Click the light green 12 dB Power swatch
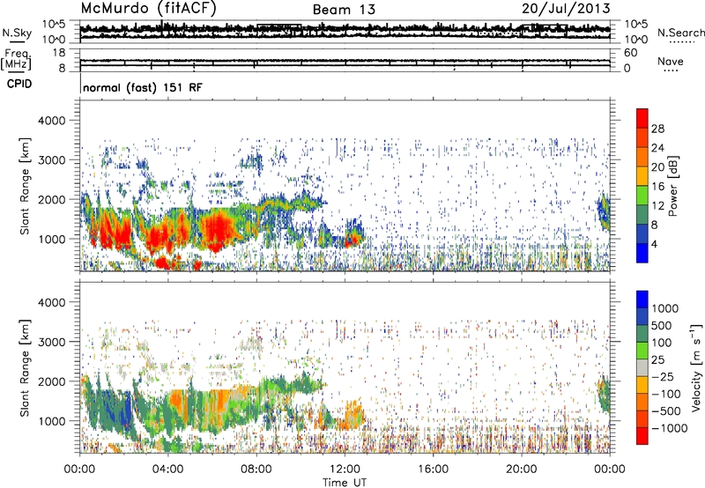 (642, 196)
